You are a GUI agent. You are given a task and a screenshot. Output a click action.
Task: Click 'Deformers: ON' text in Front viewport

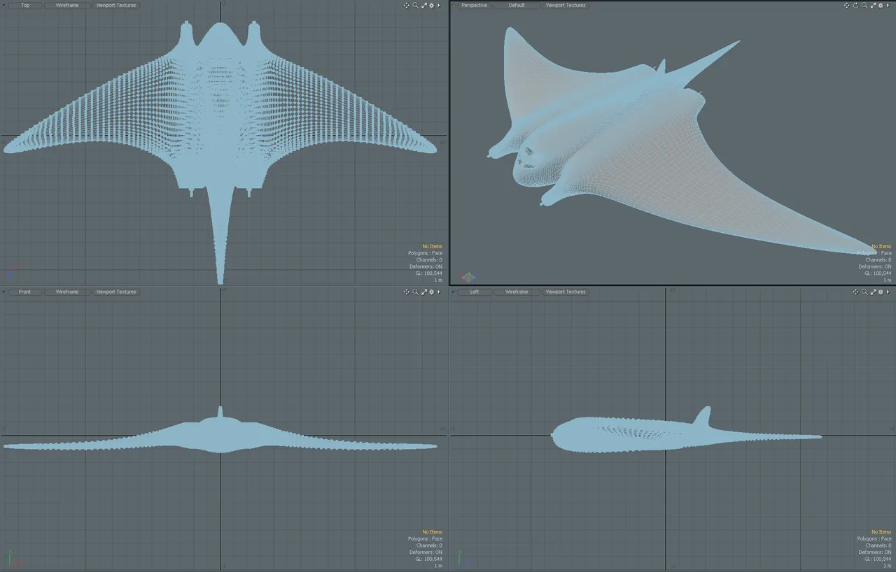tap(426, 552)
